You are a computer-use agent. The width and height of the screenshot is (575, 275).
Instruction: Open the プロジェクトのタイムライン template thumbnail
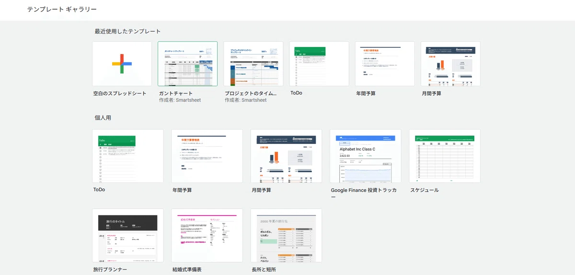253,64
